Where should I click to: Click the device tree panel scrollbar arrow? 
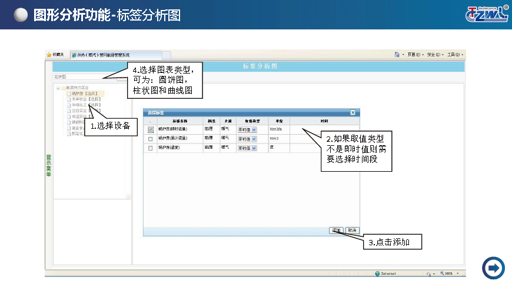(128, 196)
